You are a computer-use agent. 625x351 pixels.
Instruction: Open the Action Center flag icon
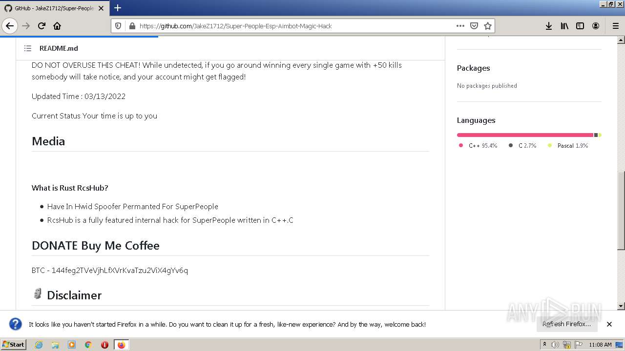(579, 345)
